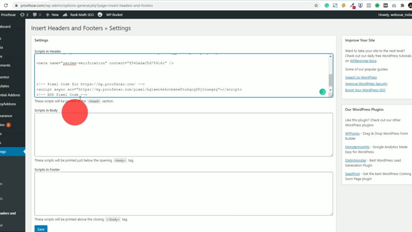The height and width of the screenshot is (232, 412).
Task: Click the Grammarly badge in header textarea
Action: 322,92
